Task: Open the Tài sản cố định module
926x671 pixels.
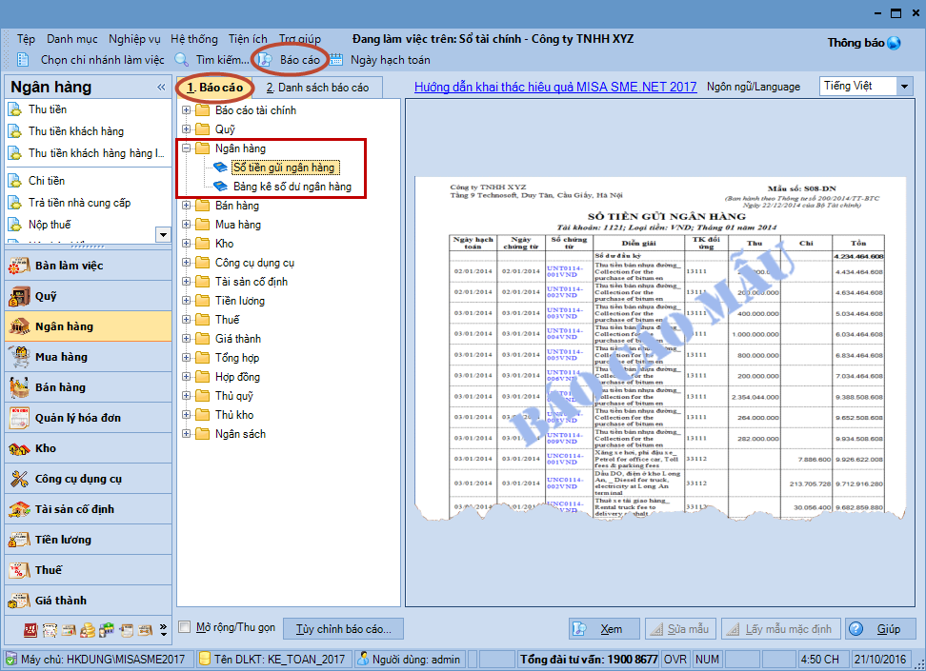Action: tap(74, 509)
